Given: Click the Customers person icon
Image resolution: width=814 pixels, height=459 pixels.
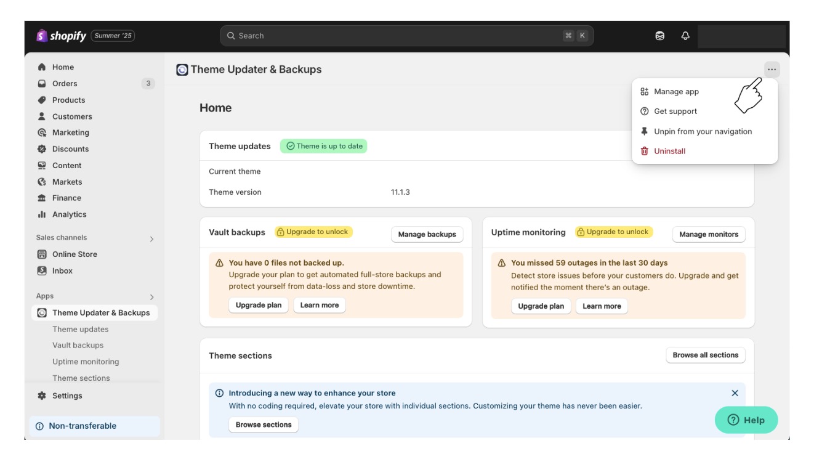Looking at the screenshot, I should click(x=42, y=116).
